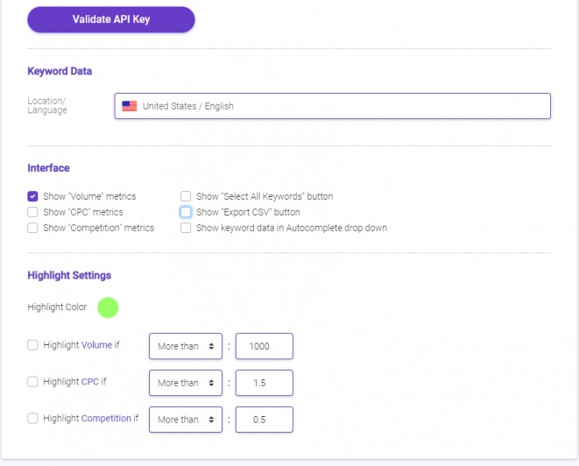Click the United States flag icon

click(130, 106)
